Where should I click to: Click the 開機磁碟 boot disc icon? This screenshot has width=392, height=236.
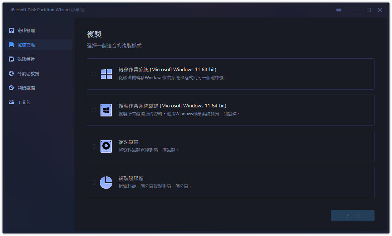(11, 88)
